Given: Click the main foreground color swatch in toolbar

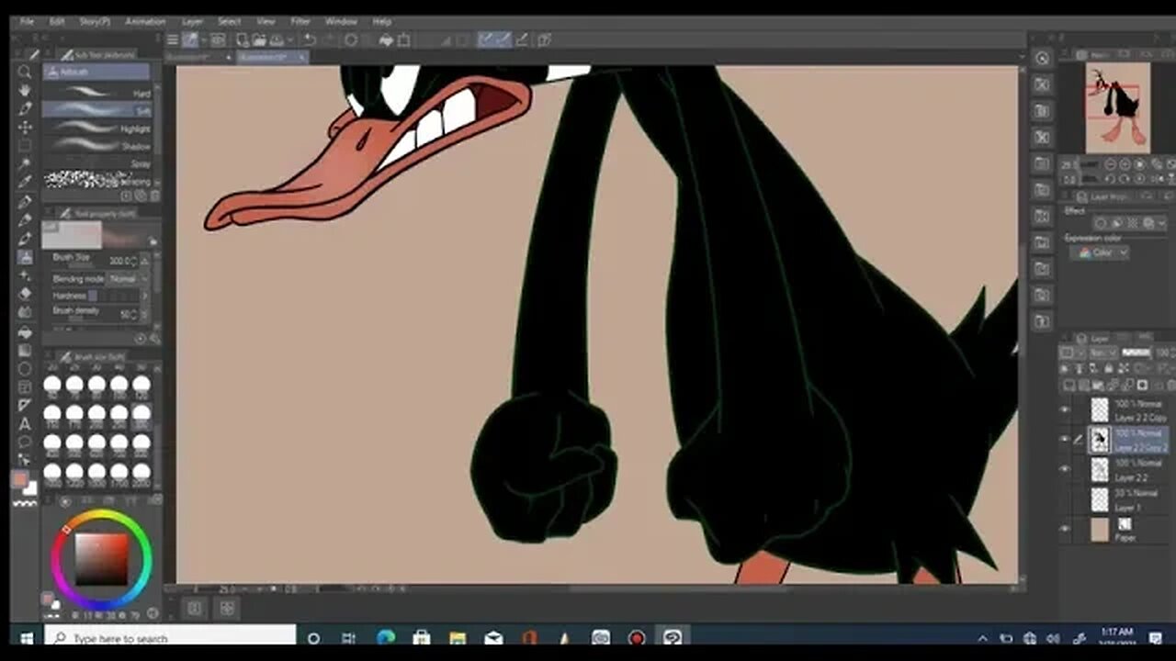Looking at the screenshot, I should tap(20, 480).
